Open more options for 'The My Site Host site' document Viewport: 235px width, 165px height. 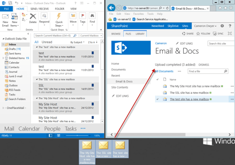pyautogui.click(x=232, y=86)
